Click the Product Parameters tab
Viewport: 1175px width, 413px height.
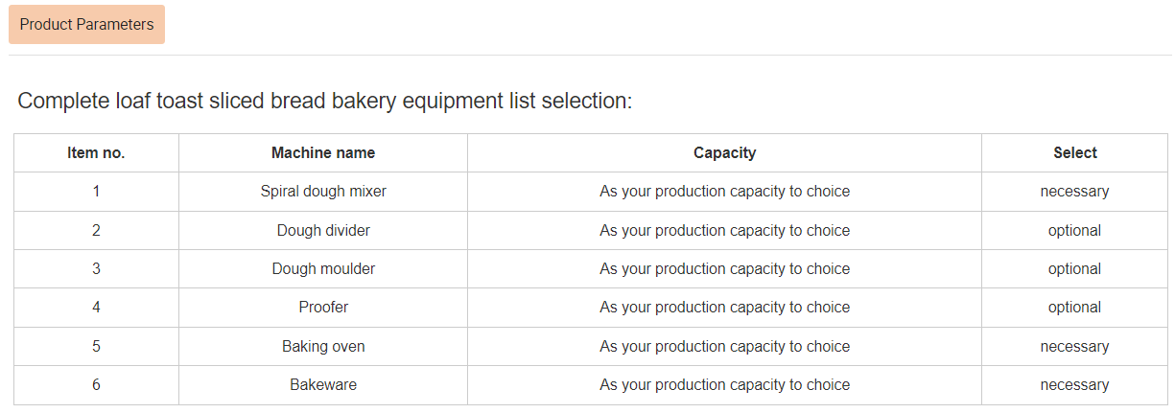point(86,25)
